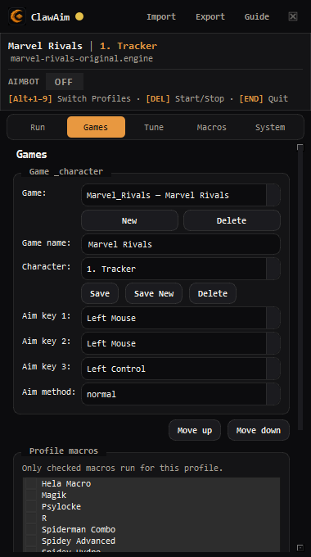Save the character profile

click(x=100, y=293)
